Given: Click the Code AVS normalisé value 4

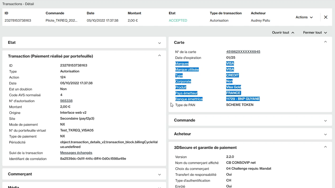Looking at the screenshot, I should click(61, 95).
